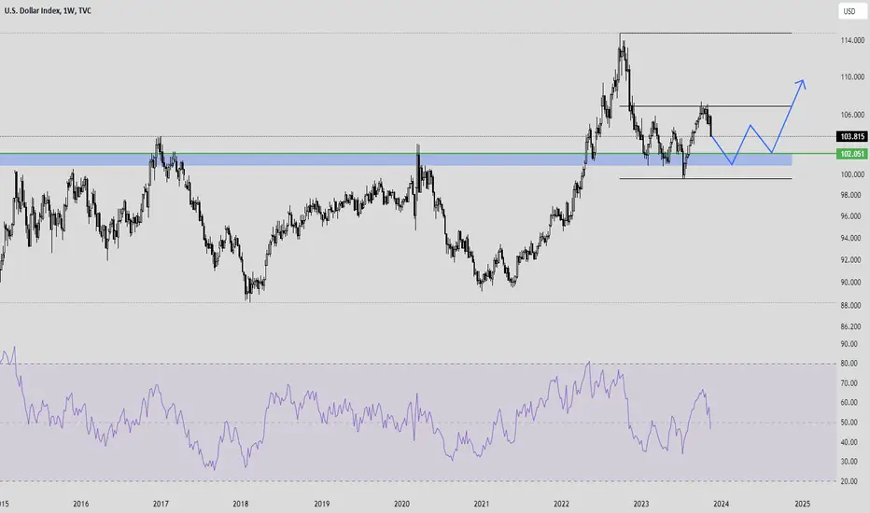Screen dimensions: 870x513
Task: Click the 2016 time axis label
Action: click(81, 504)
